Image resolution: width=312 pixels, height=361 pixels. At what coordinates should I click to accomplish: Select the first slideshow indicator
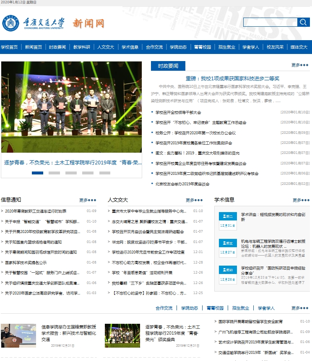tap(37, 173)
